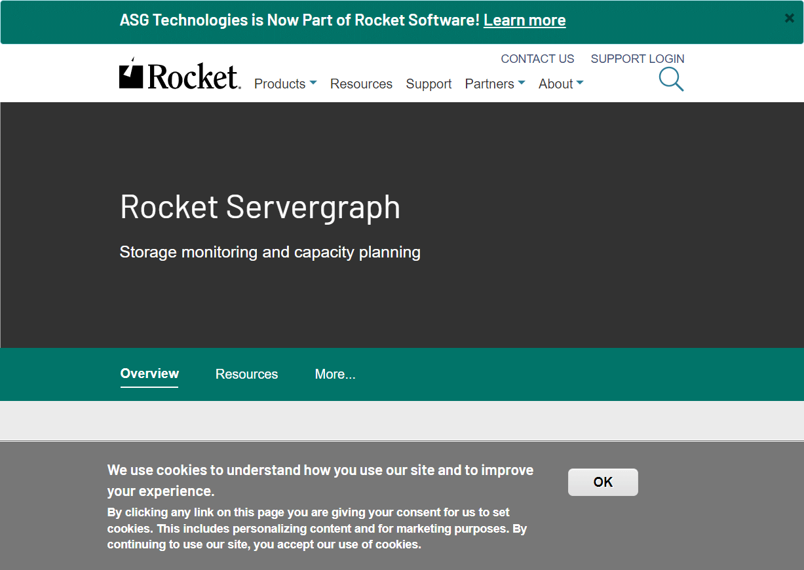Select the Overview tab
The height and width of the screenshot is (570, 804).
tap(149, 373)
